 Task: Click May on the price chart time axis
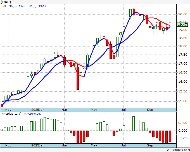click(x=94, y=110)
